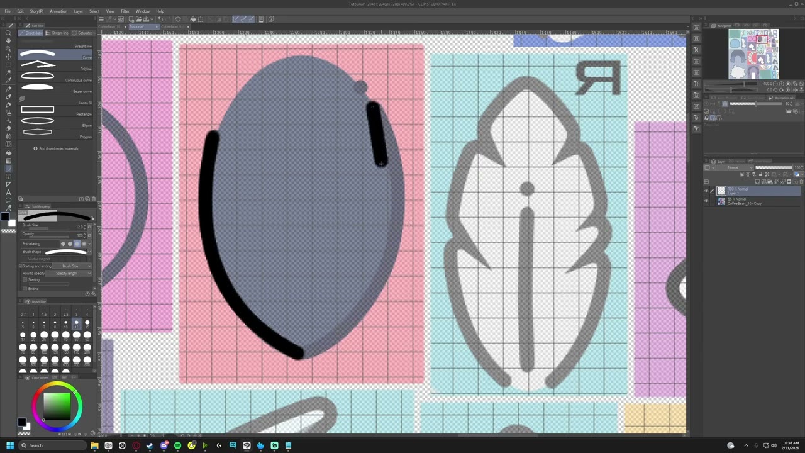Click Add downloaded materials
This screenshot has height=453, width=805.
[x=56, y=149]
